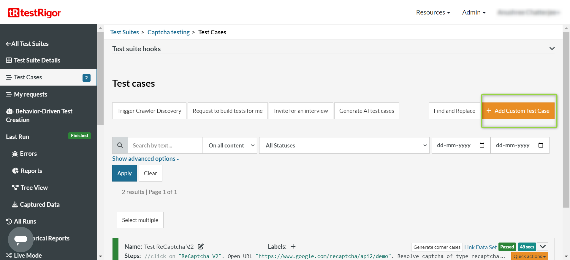
Task: Open the start date calendar picker
Action: [x=482, y=145]
